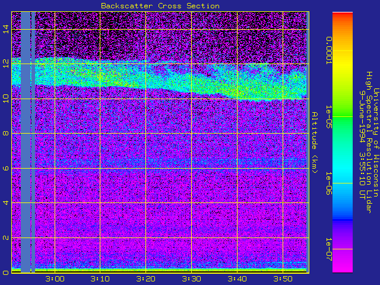The height and width of the screenshot is (285, 380).
Task: Click the 12 km altitude label
Action: [x=6, y=64]
